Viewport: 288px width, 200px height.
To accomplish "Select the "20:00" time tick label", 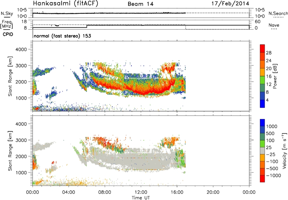I will (x=213, y=192).
